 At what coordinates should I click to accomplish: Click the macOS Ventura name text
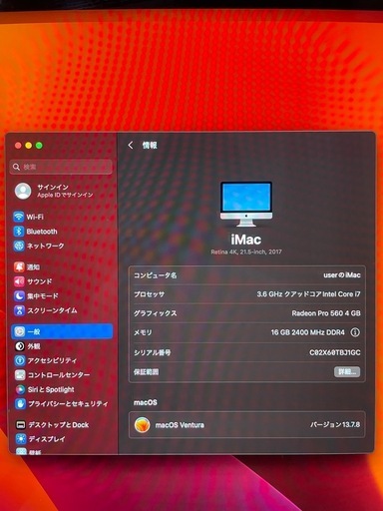tap(180, 425)
